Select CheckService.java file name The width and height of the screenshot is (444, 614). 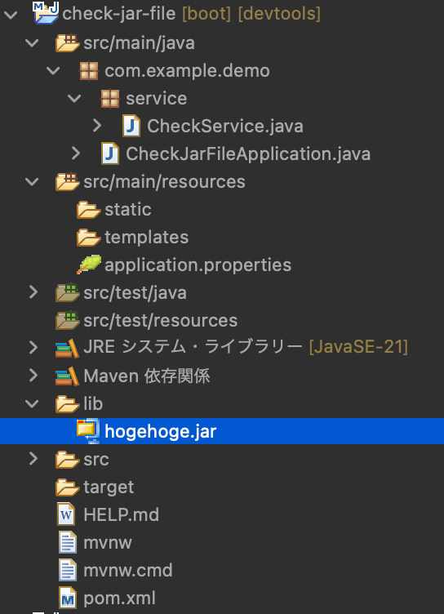click(225, 126)
